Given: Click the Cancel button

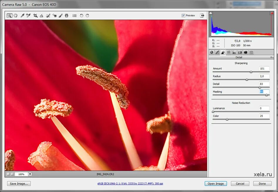Looking at the screenshot, I should point(240,184).
